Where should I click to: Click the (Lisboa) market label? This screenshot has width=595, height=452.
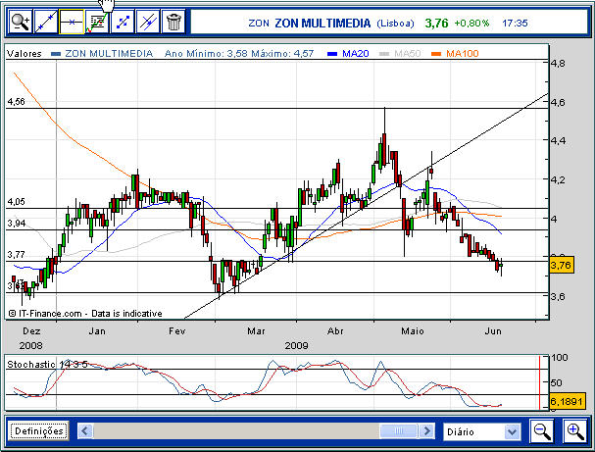click(x=395, y=24)
